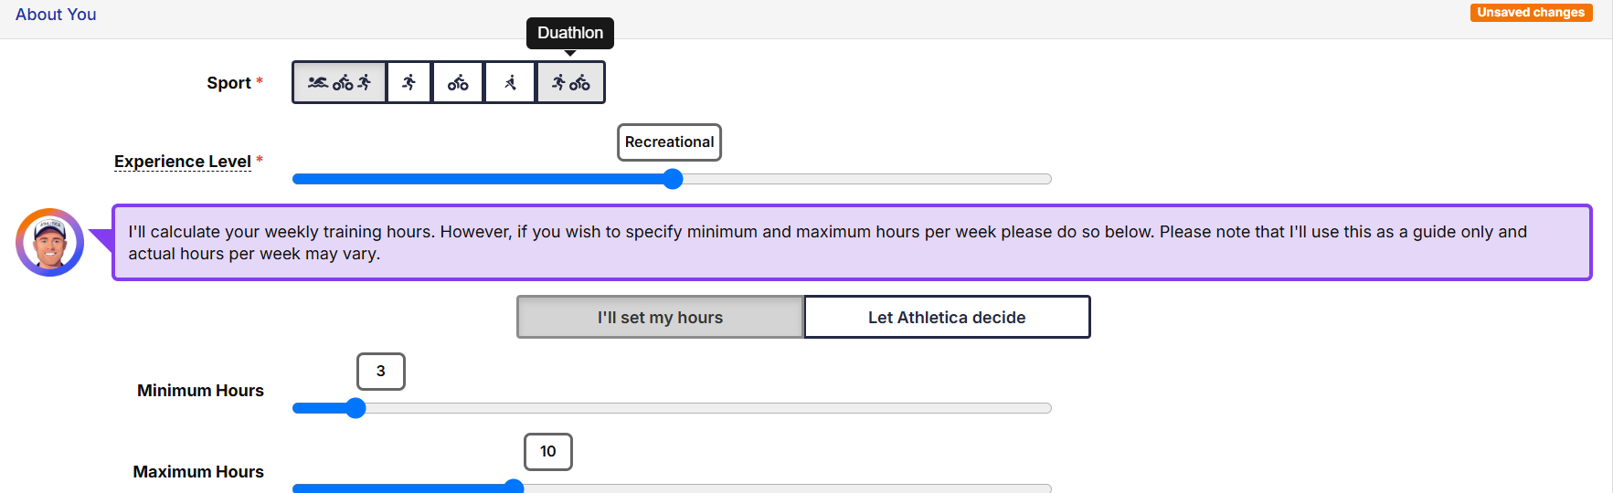Click the Minimum Hours slider handle
The width and height of the screenshot is (1613, 493).
click(356, 408)
